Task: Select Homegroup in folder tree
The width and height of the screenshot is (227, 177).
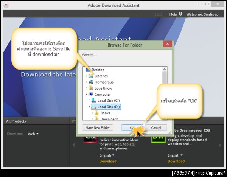Action: [104, 82]
